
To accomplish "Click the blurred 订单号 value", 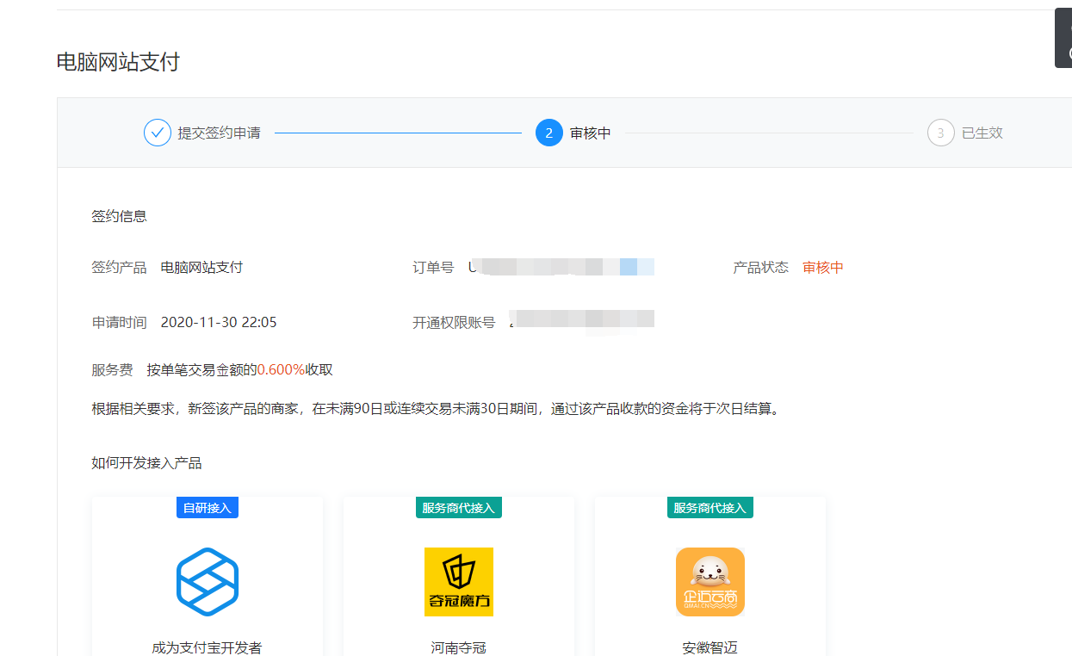I will (x=561, y=266).
